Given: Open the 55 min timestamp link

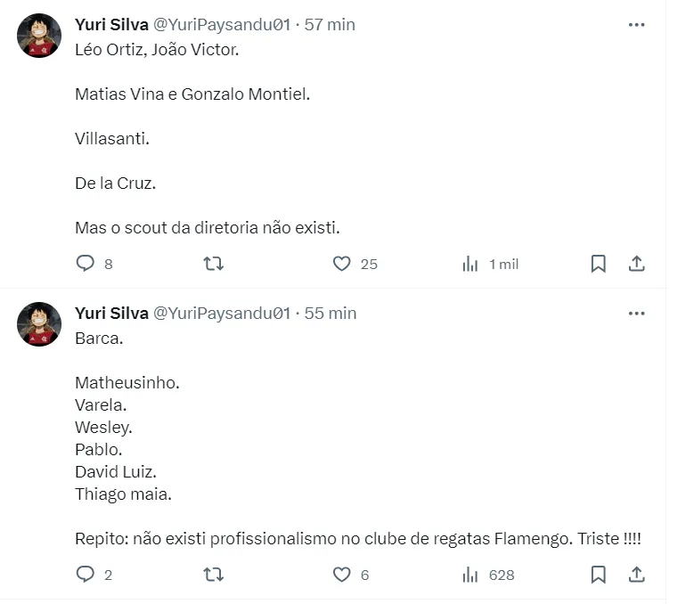Looking at the screenshot, I should pos(331,314).
